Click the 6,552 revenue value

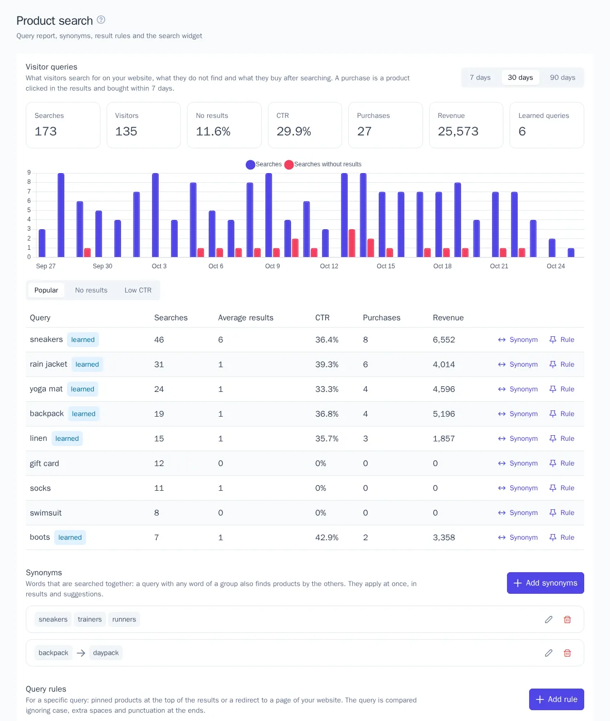coord(444,340)
